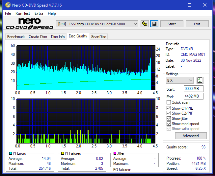Click the Position value 4481 MB
The width and height of the screenshot is (215, 176).
(199, 164)
